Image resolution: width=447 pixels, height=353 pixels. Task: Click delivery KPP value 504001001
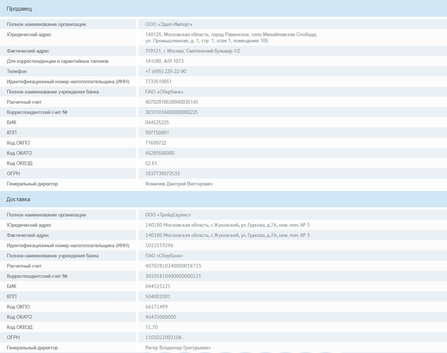[x=158, y=296]
